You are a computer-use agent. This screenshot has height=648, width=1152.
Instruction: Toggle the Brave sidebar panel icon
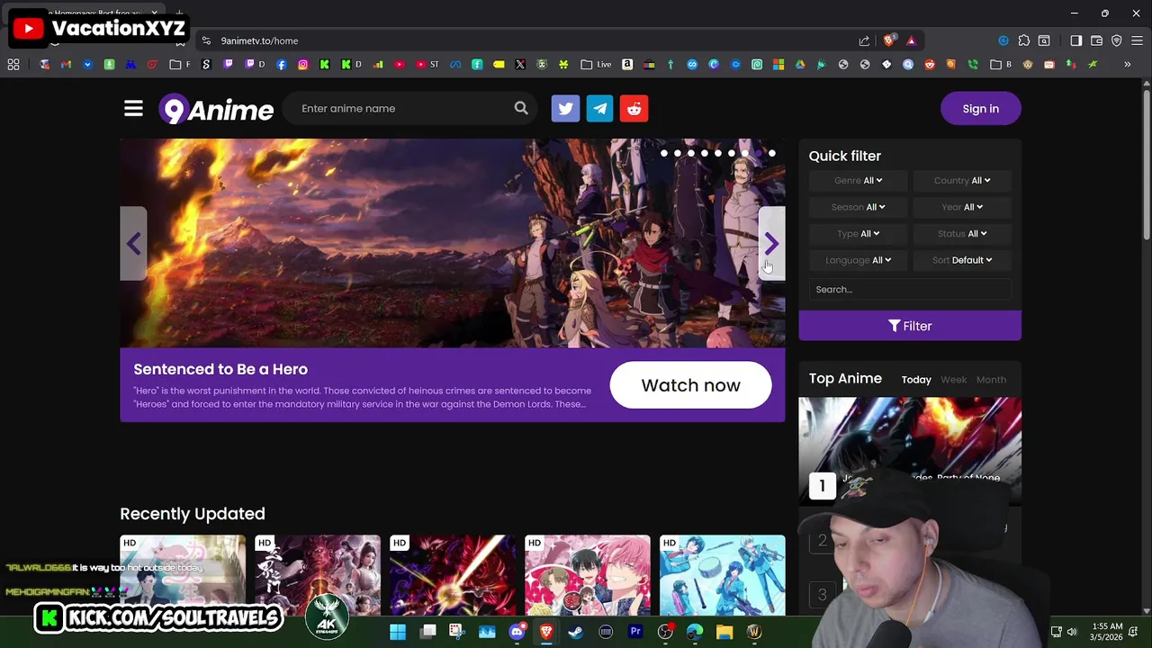point(1075,40)
